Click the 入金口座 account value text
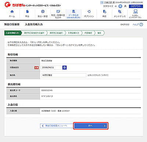The width and height of the screenshot is (147, 142). 55,111
